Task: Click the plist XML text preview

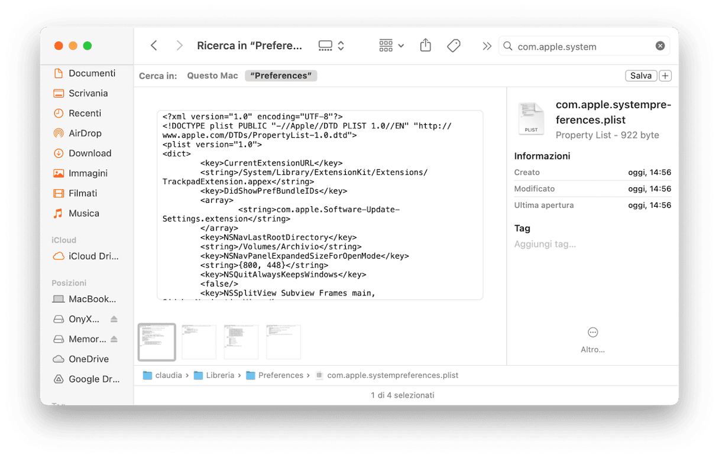Action: [320, 205]
